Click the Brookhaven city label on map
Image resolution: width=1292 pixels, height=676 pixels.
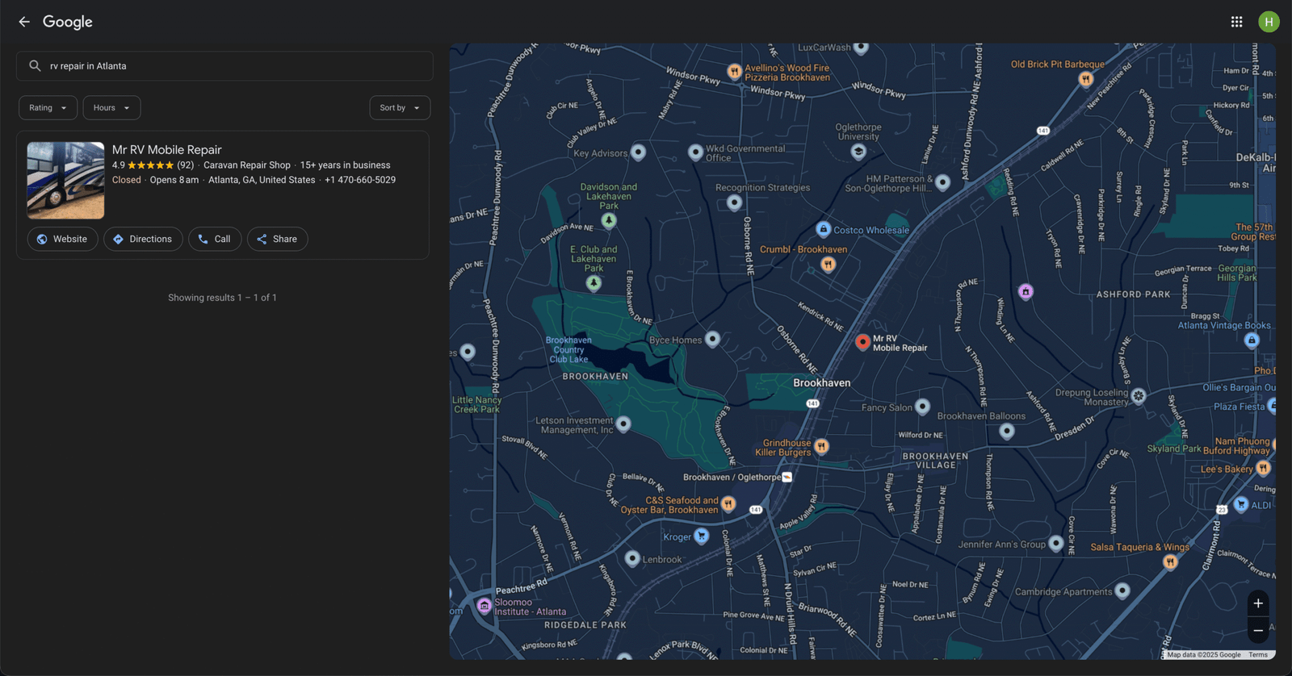[x=821, y=383]
